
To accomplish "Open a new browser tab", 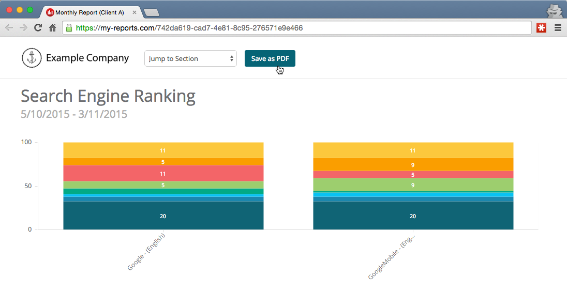I will point(151,12).
